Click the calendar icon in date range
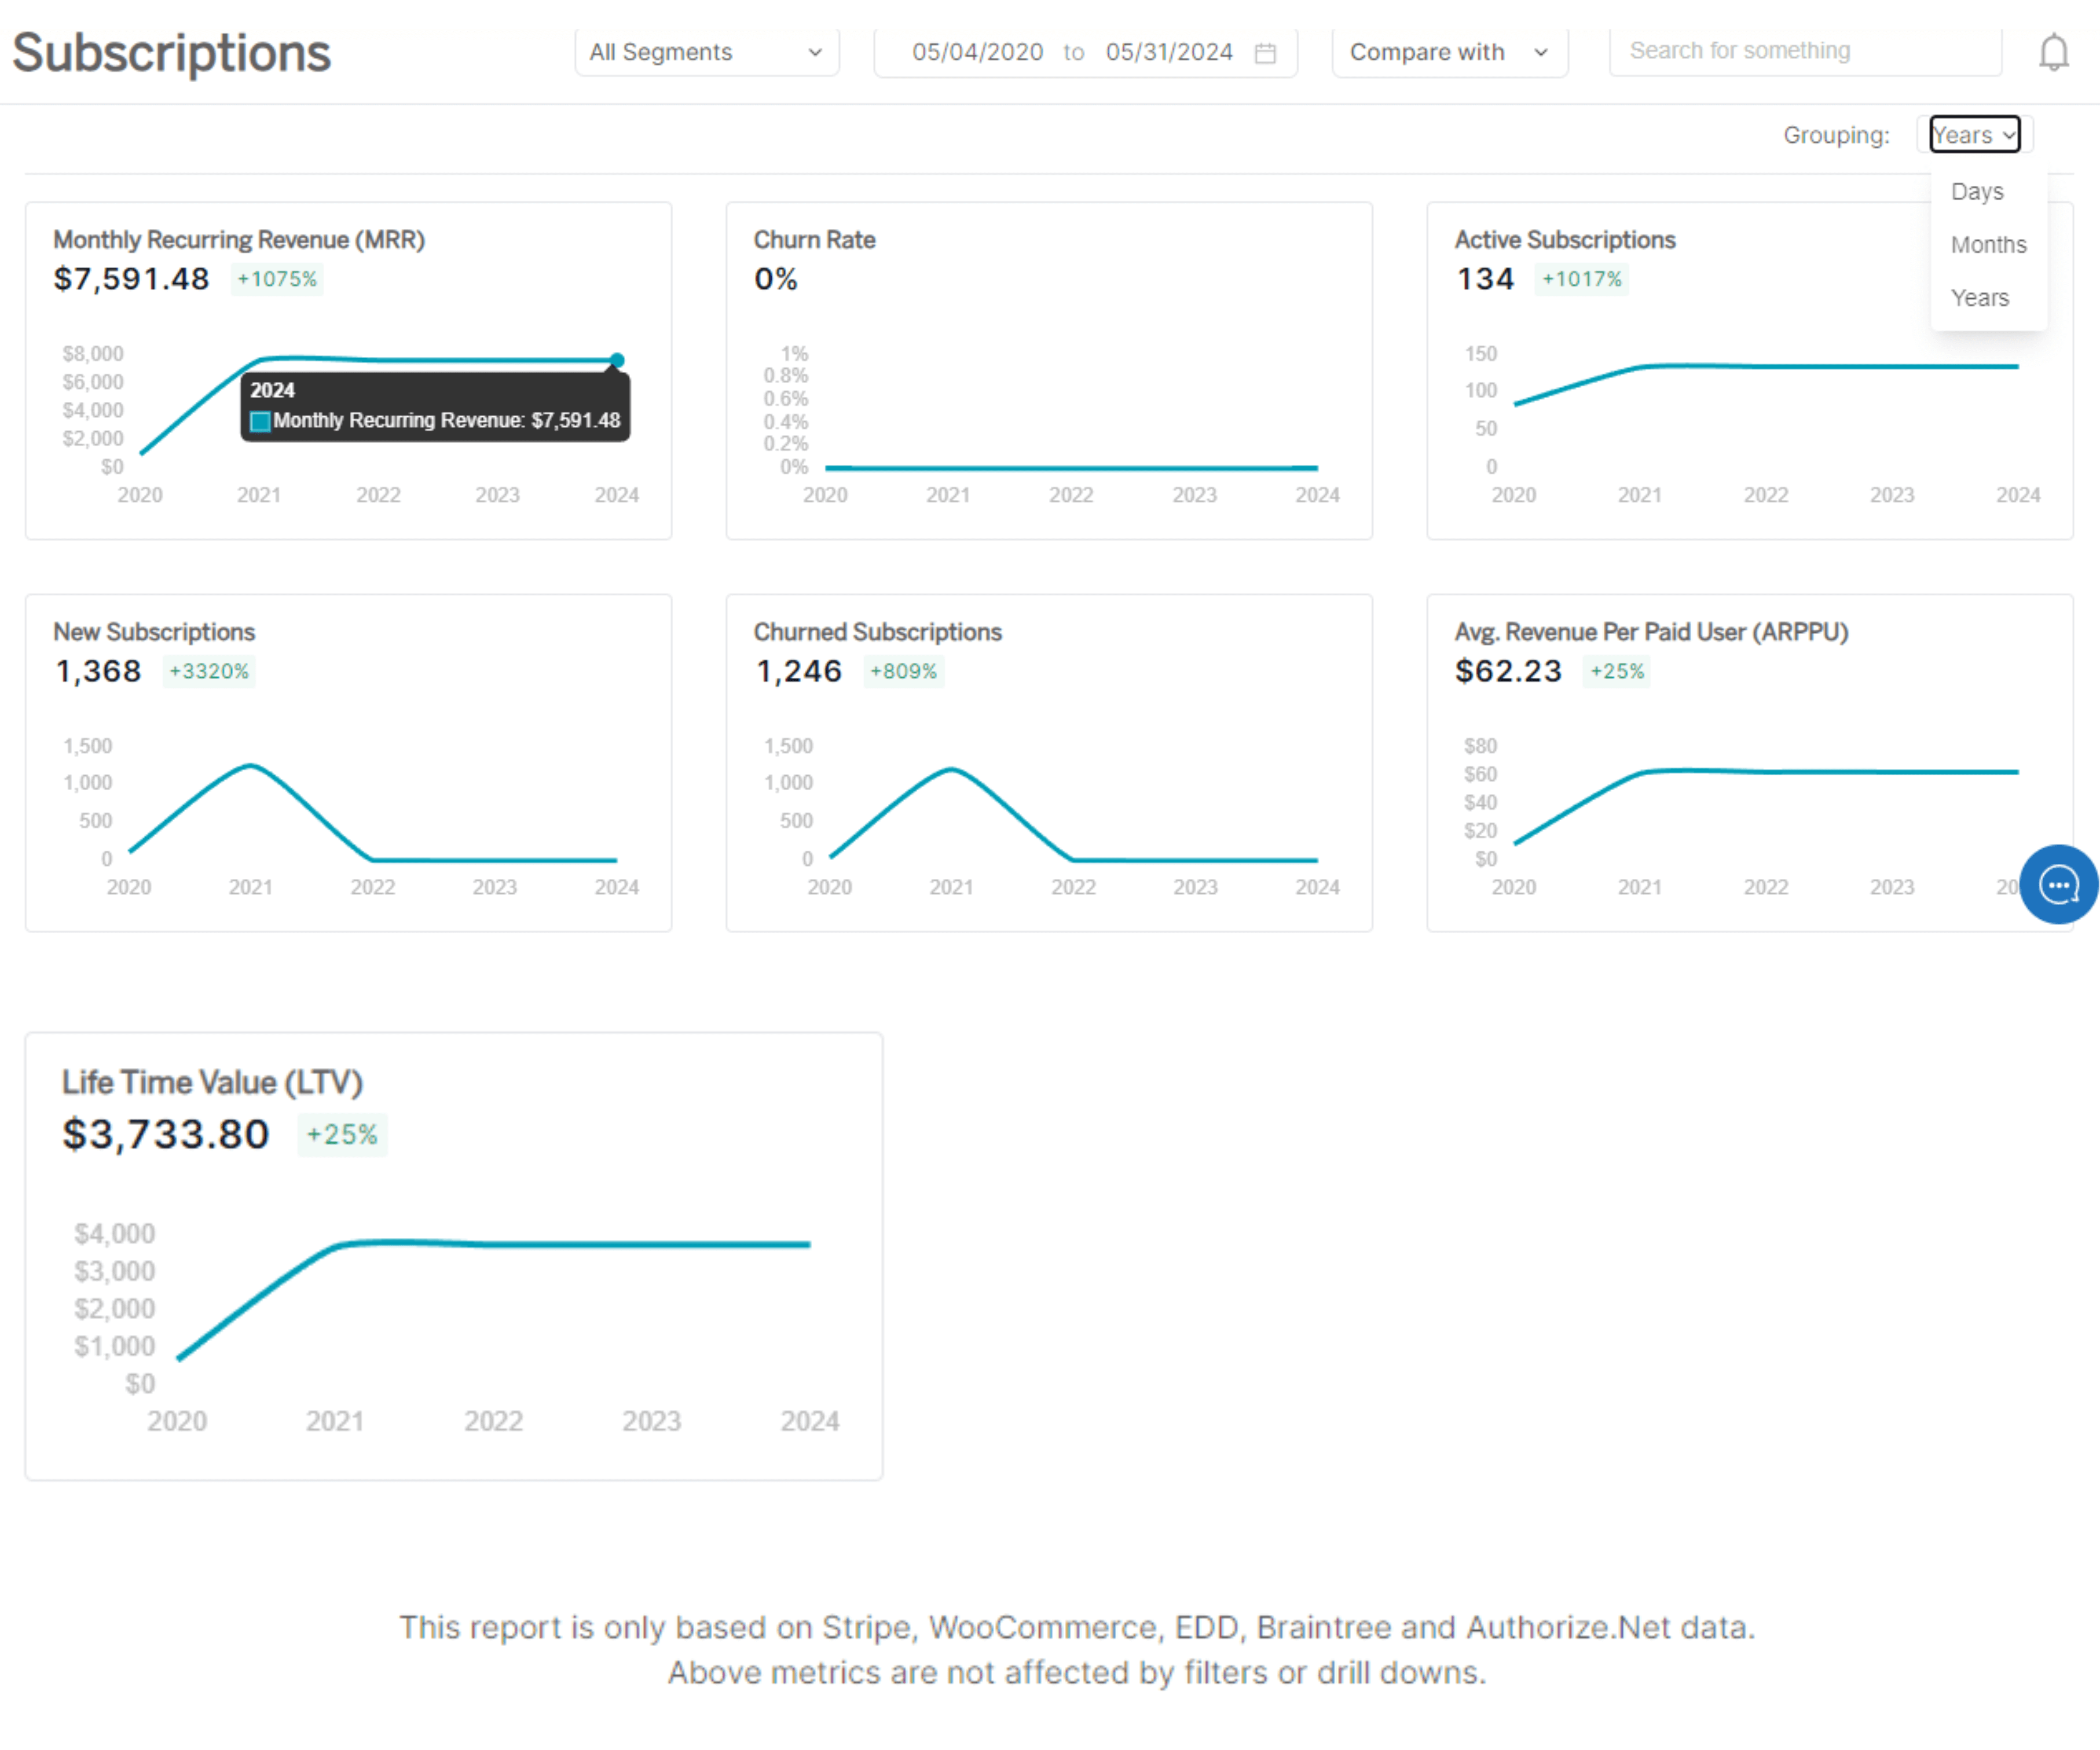 1265,53
